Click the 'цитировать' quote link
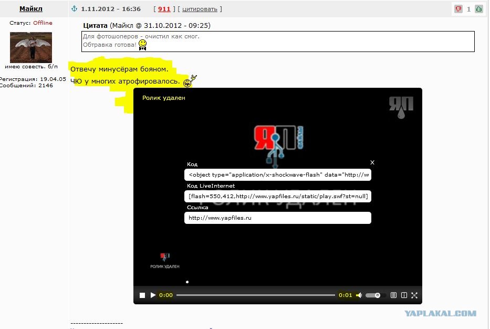Viewport: 490px width, 329px height. (x=200, y=9)
